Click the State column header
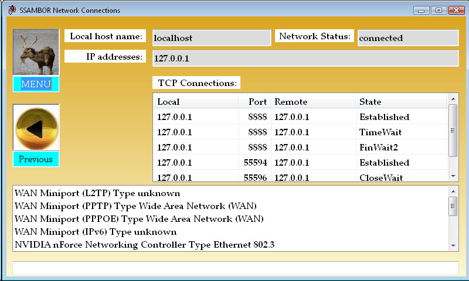Image resolution: width=469 pixels, height=281 pixels. coord(402,102)
